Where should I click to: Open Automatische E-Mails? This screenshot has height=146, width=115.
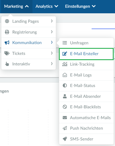click(86, 118)
